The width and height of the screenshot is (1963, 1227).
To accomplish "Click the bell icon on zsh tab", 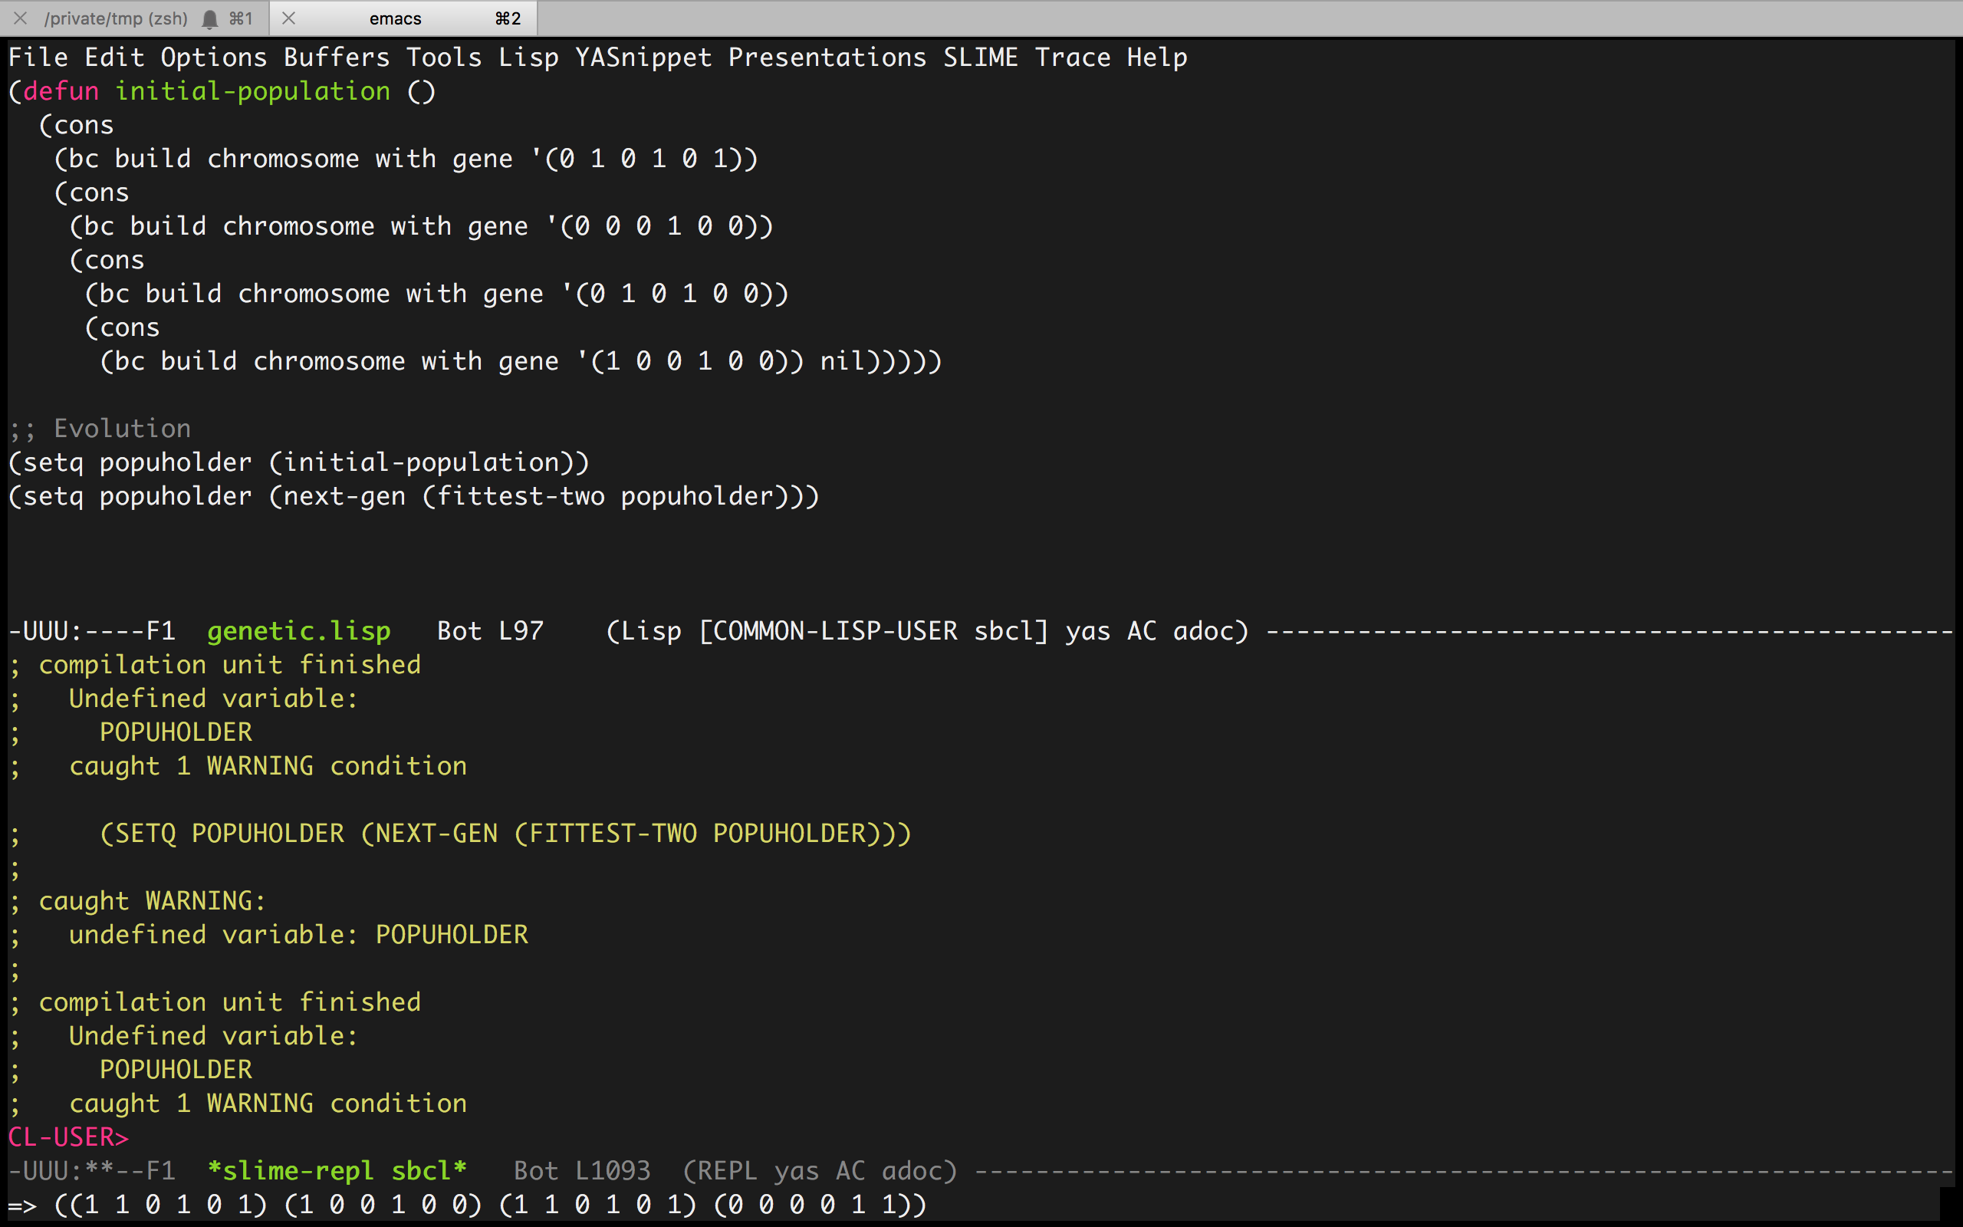I will [209, 18].
